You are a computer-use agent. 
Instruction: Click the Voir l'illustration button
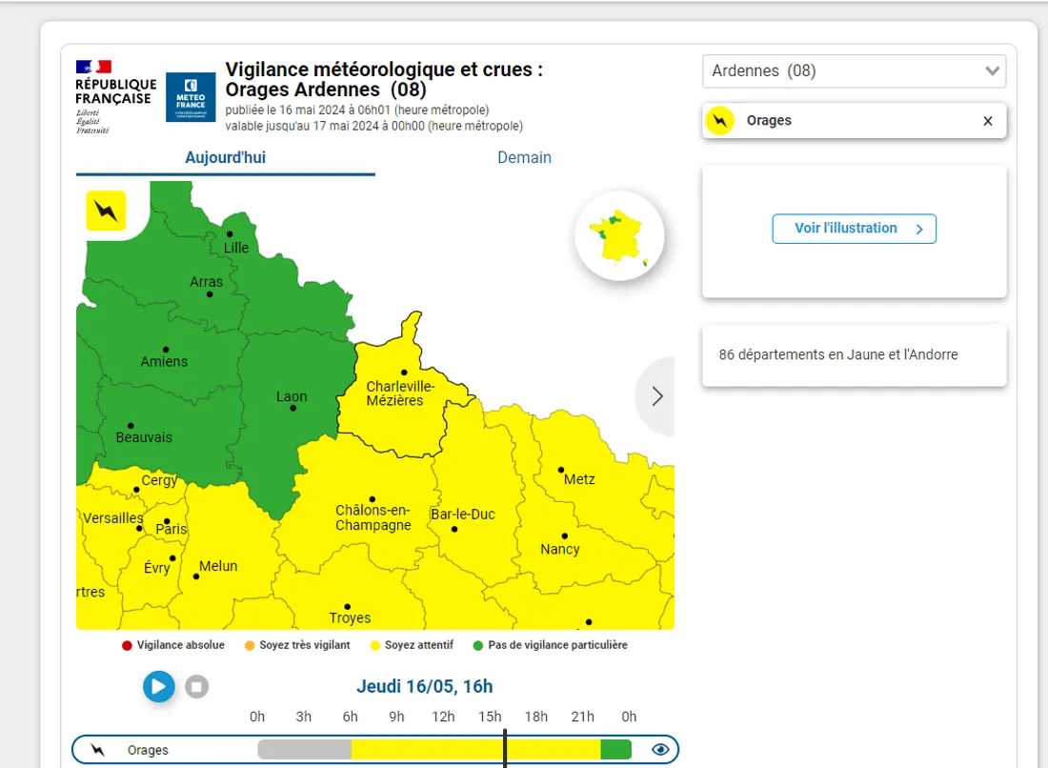click(854, 229)
